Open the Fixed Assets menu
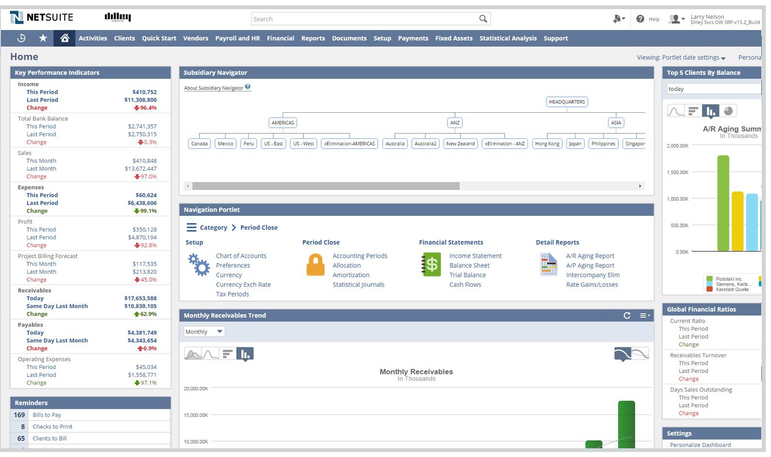 point(454,38)
